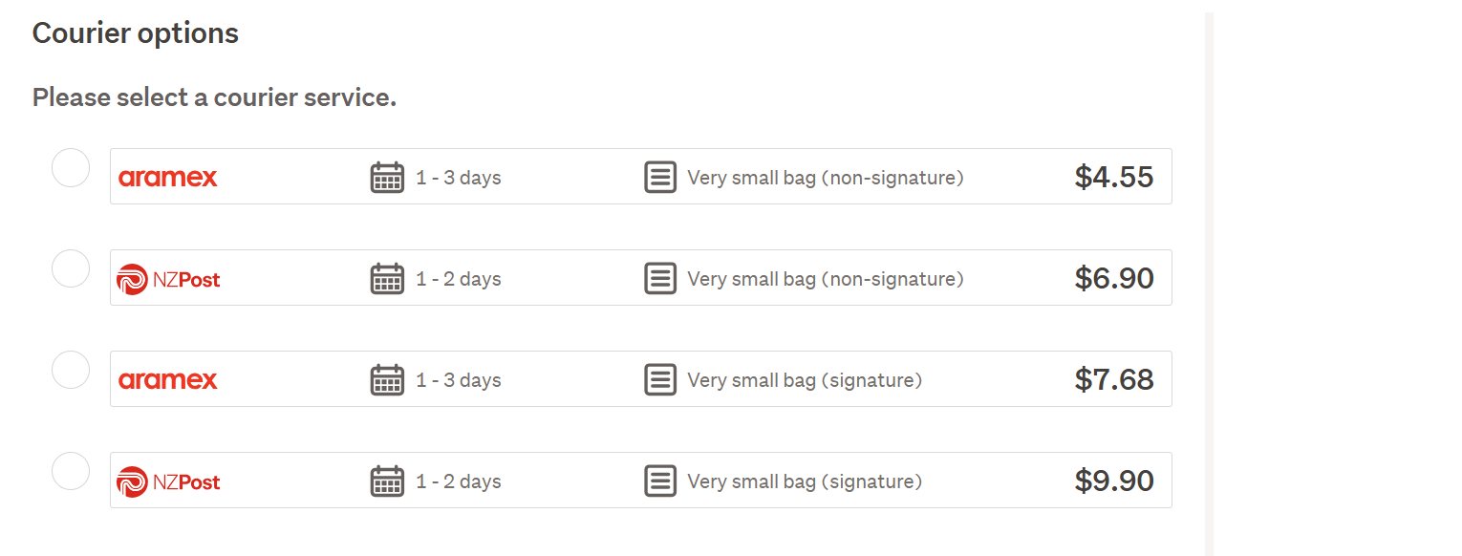Click the Aramex logo on the $7.68 option
The image size is (1462, 556).
coord(168,380)
